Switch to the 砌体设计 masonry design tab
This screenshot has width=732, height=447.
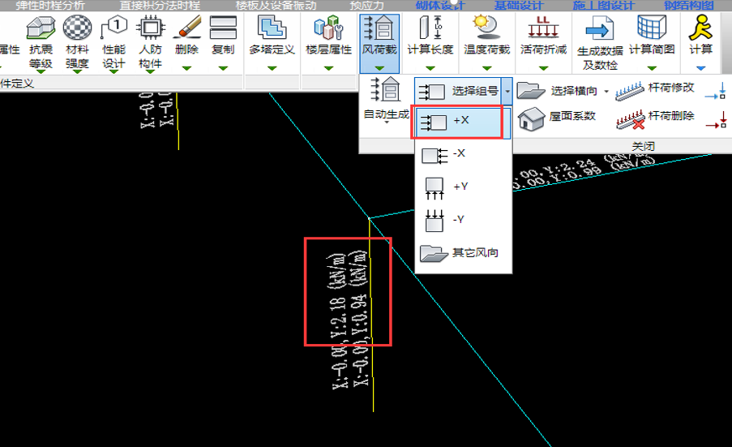point(440,6)
